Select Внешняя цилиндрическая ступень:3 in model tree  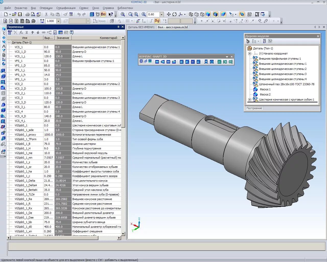283,74
